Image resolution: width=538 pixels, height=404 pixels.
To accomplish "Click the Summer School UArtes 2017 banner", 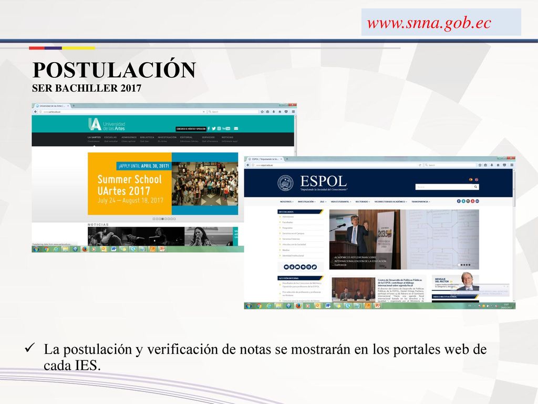I will click(163, 184).
